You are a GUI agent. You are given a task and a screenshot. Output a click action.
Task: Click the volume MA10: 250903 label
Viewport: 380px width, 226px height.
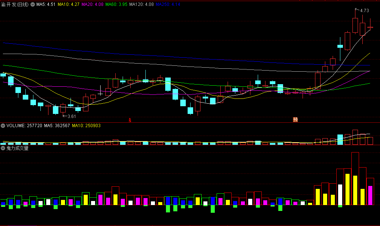(x=86, y=126)
